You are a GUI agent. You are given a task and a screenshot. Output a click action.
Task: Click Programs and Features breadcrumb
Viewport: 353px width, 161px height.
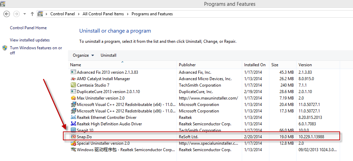152,14
